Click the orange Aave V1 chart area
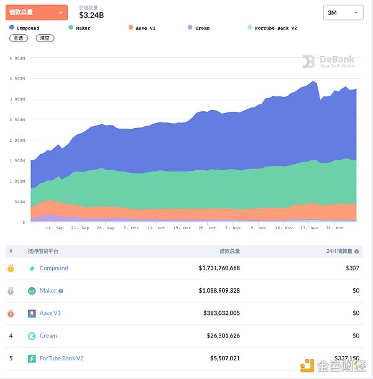The height and width of the screenshot is (379, 373). point(193,214)
